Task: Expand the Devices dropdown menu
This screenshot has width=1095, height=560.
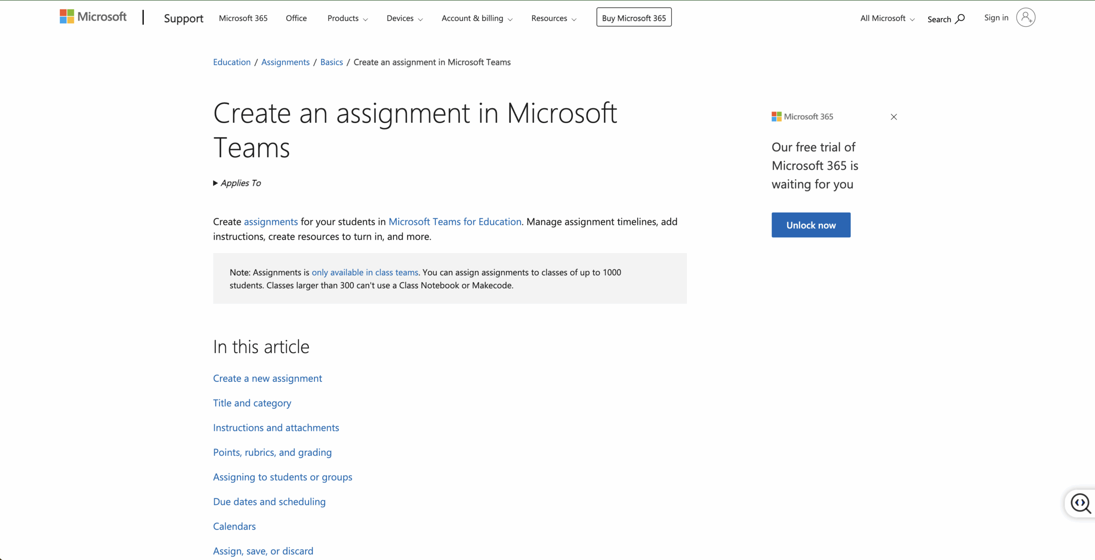Action: [x=404, y=18]
